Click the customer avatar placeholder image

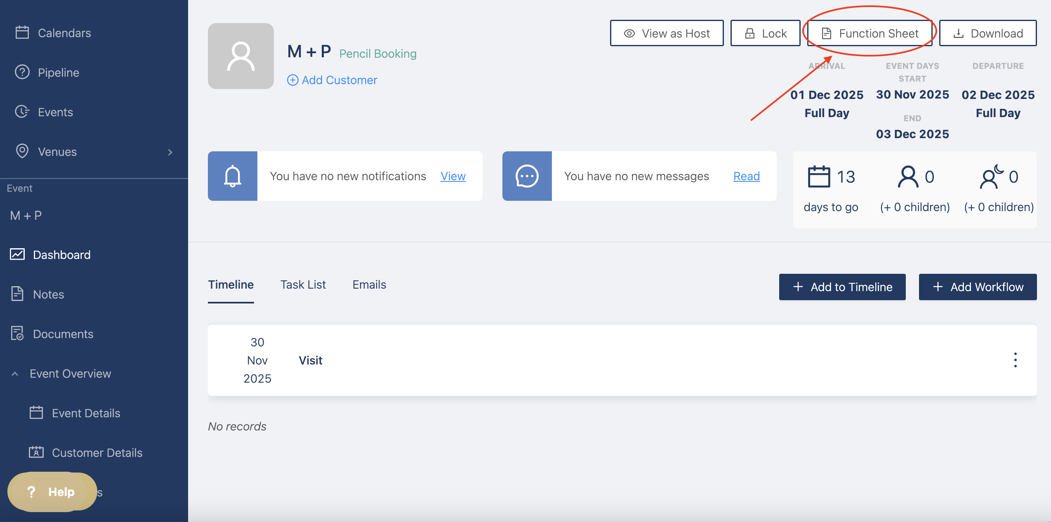click(240, 56)
